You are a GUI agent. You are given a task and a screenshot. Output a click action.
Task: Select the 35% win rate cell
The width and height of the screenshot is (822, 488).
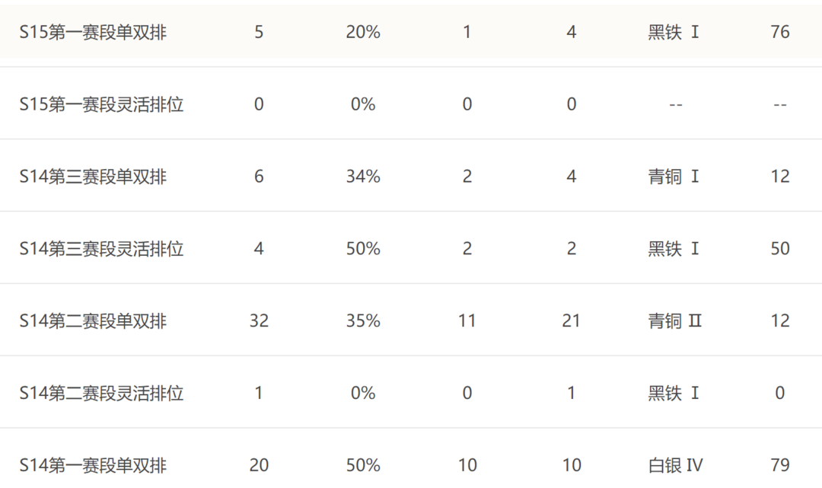[x=363, y=321]
